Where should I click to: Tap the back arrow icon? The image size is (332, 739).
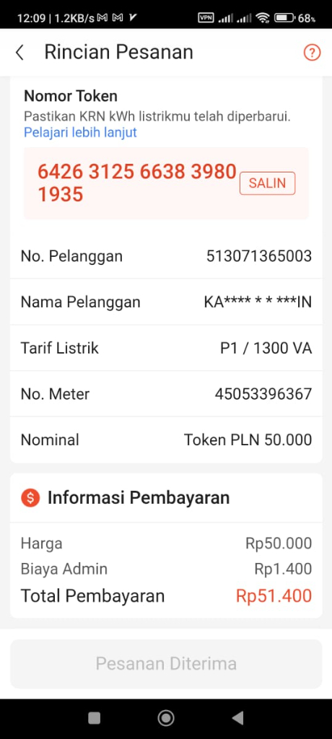[19, 52]
